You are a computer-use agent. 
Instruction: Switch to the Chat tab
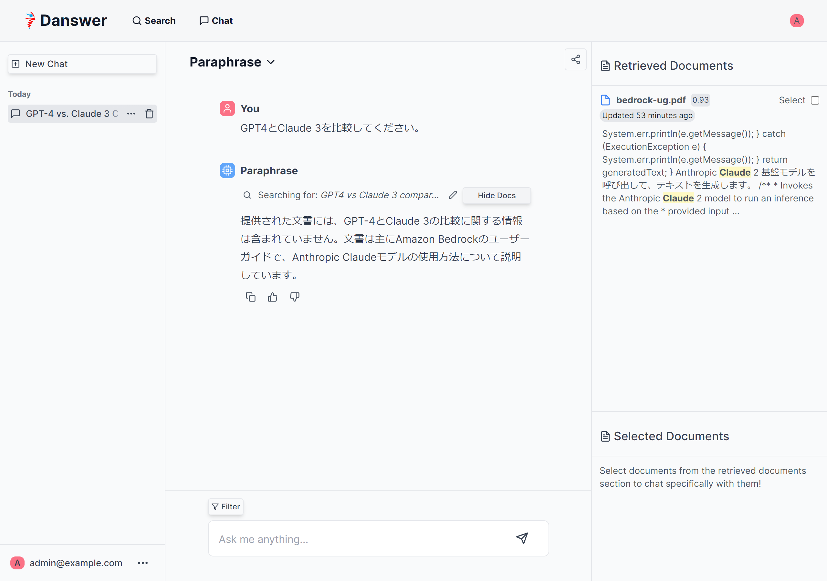(216, 21)
